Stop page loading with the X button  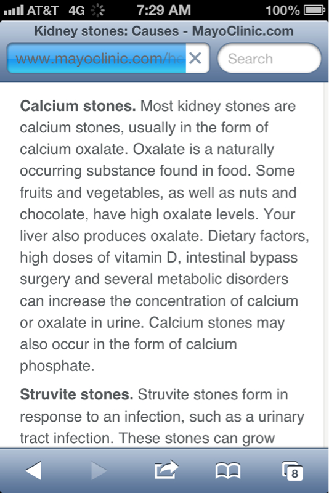point(195,58)
